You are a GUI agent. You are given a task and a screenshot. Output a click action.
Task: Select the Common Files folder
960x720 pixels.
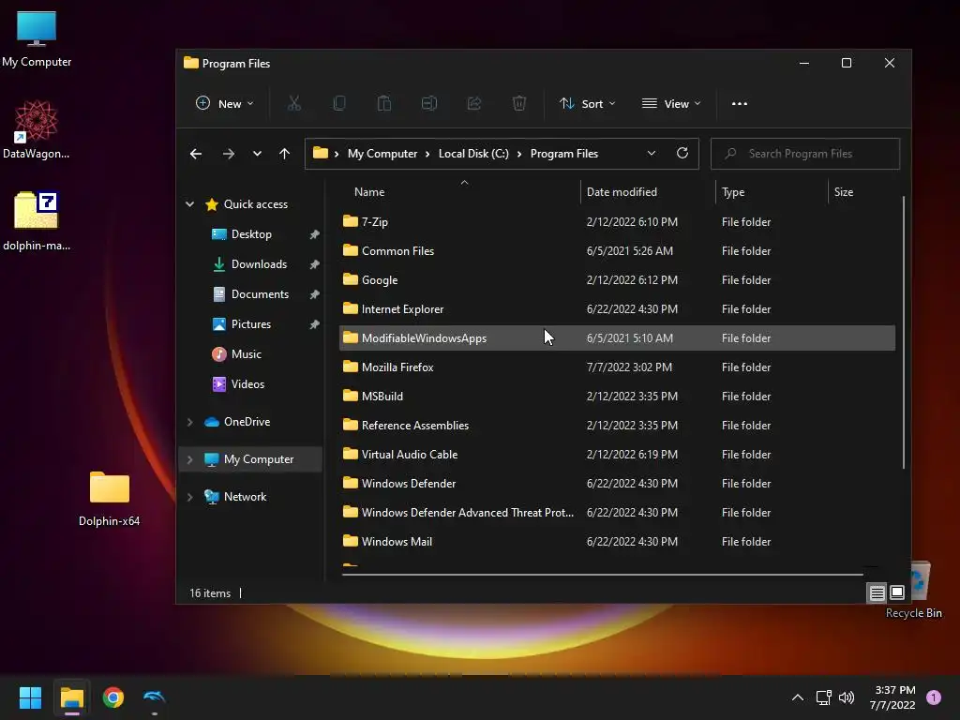tap(617, 251)
